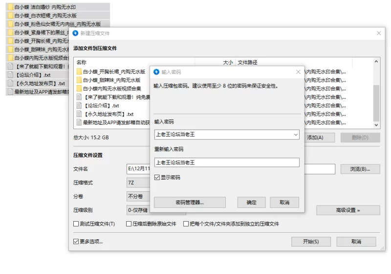Screen dimensions: 391x274
Task: Click the Bandizip icon in the 输入密码 title bar
Action: tap(156, 72)
